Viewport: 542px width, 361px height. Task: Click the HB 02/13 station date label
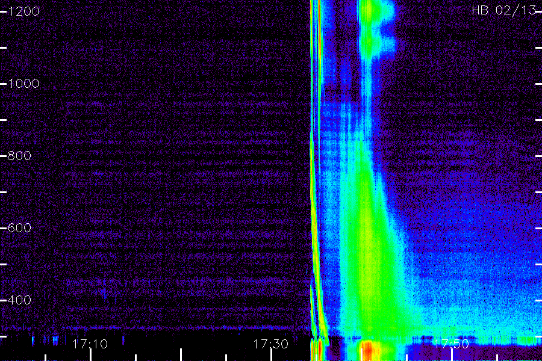tap(504, 10)
